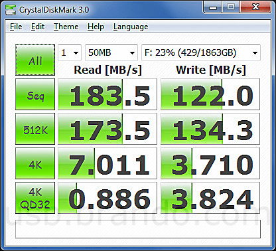The height and width of the screenshot is (251, 276).
Task: Open the 50MB test size dropdown
Action: coord(111,52)
